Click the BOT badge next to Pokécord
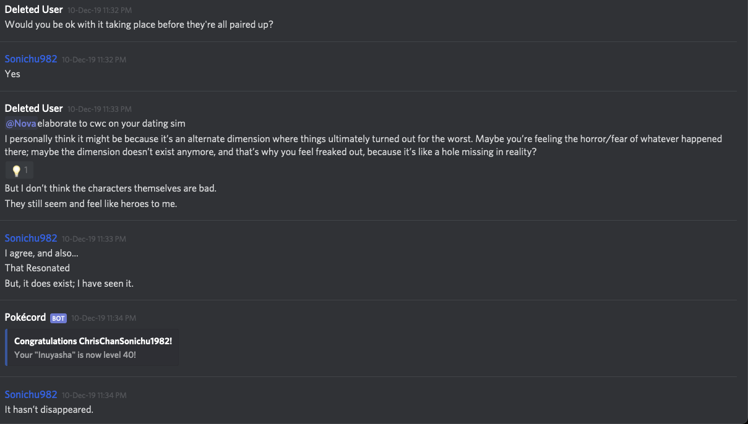Image resolution: width=748 pixels, height=424 pixels. [58, 318]
